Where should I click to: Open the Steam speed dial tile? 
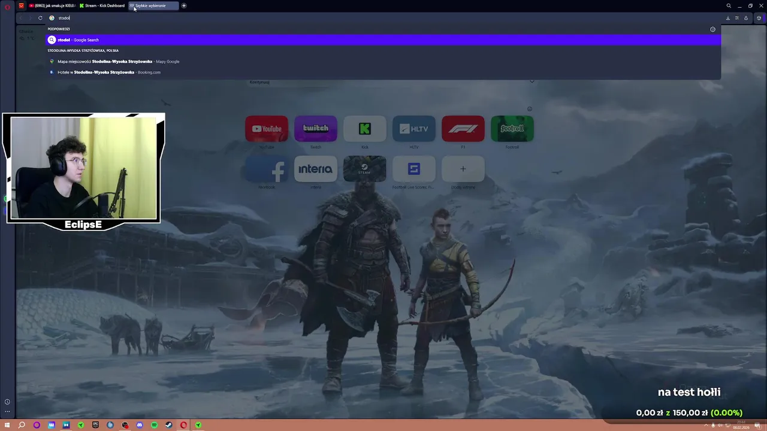click(365, 169)
